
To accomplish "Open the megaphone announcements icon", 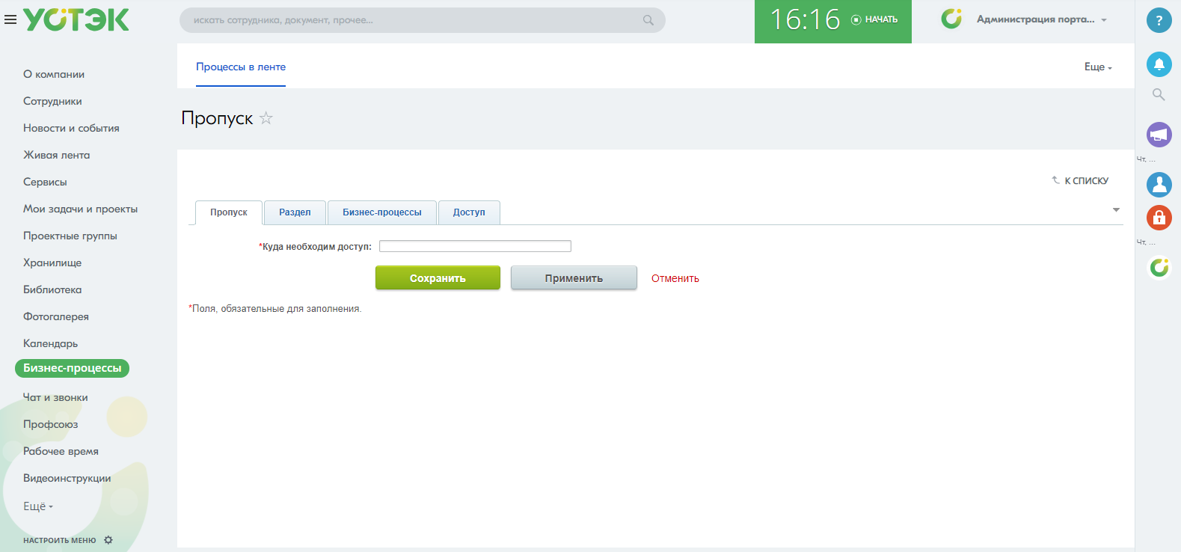I will click(1159, 135).
